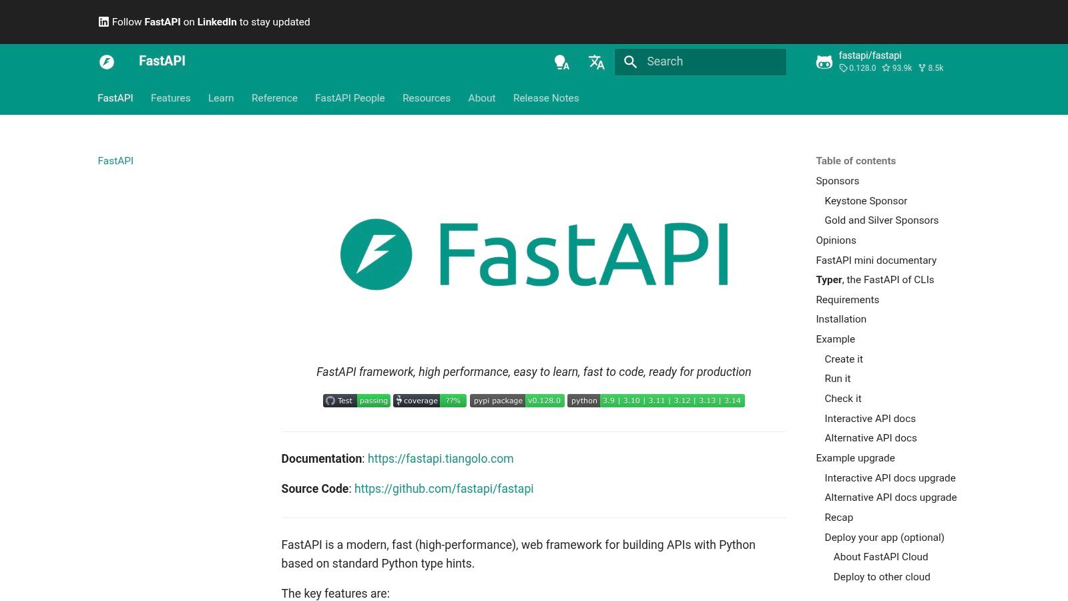The image size is (1068, 601).
Task: Switch to the Features tab
Action: click(x=170, y=98)
